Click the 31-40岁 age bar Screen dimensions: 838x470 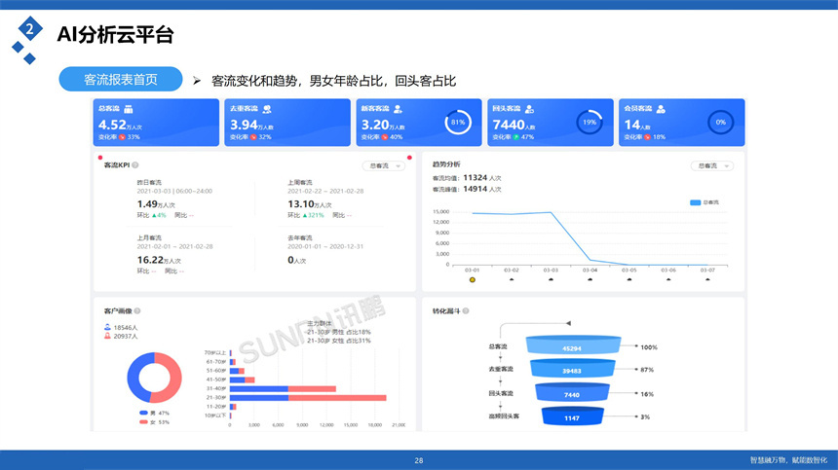click(283, 389)
